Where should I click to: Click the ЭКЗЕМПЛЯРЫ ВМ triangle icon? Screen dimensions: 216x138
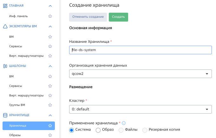(x=5, y=26)
